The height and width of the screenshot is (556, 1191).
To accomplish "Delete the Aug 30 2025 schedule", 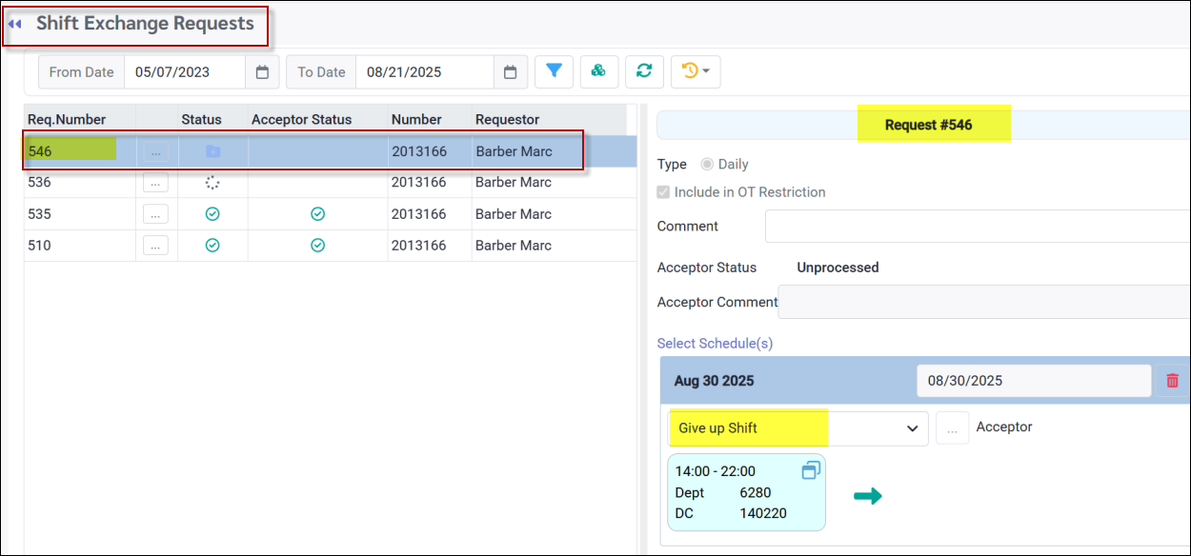I will tap(1172, 381).
